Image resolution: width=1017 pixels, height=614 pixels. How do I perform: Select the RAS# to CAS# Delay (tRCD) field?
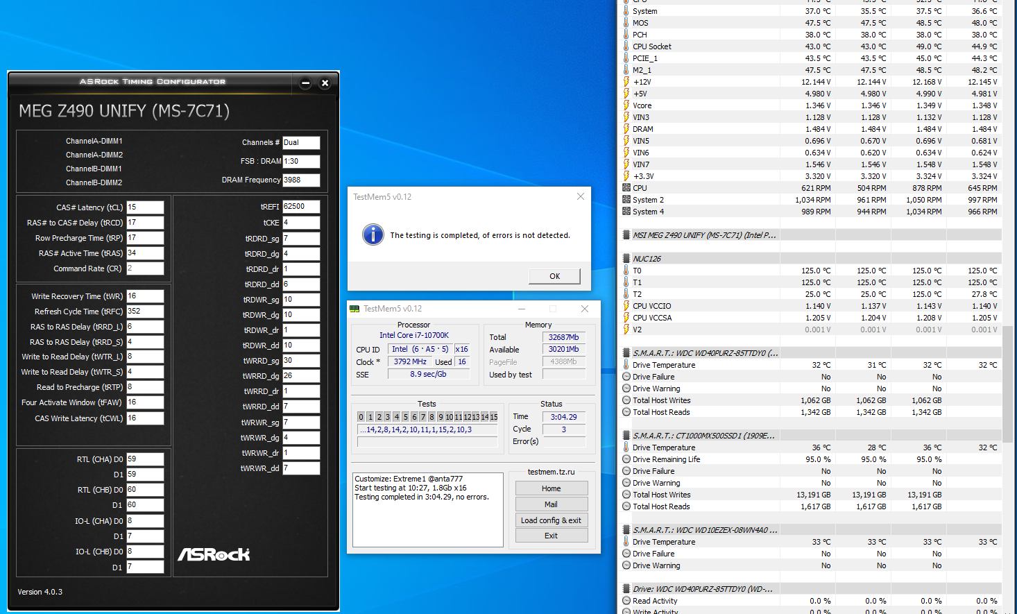click(x=145, y=223)
